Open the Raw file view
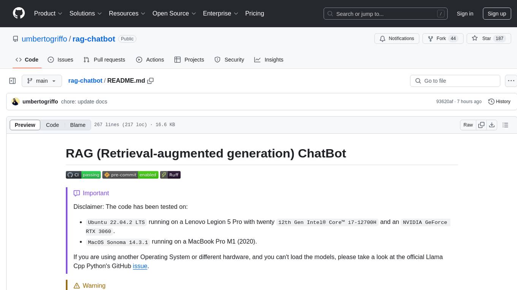Viewport: 517px width, 290px height. (x=468, y=125)
